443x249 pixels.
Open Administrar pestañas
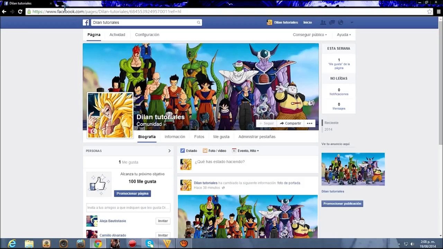click(x=257, y=137)
